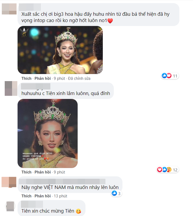Click the like icon on the VIỆT NAM comment

coord(114,193)
